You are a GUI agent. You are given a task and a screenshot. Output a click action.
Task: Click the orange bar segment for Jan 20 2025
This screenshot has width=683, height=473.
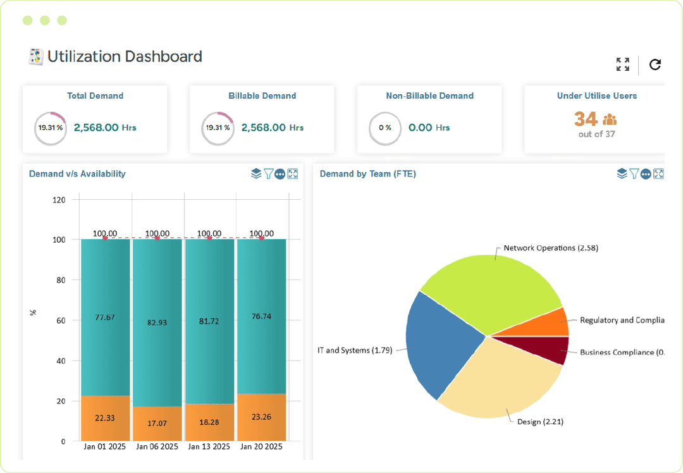click(261, 417)
